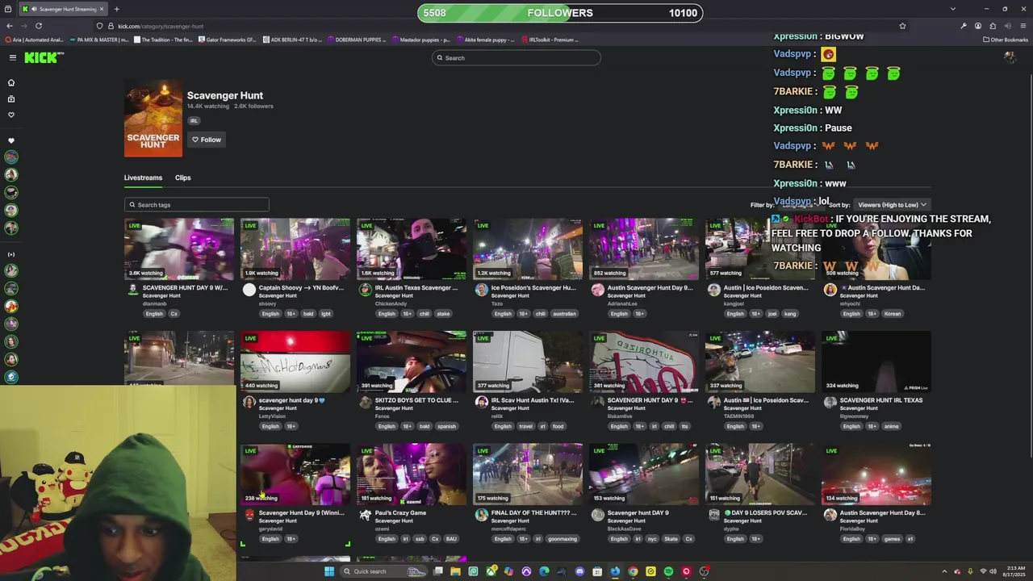
Task: Open the Home icon in the Kick sidebar
Action: (x=11, y=82)
